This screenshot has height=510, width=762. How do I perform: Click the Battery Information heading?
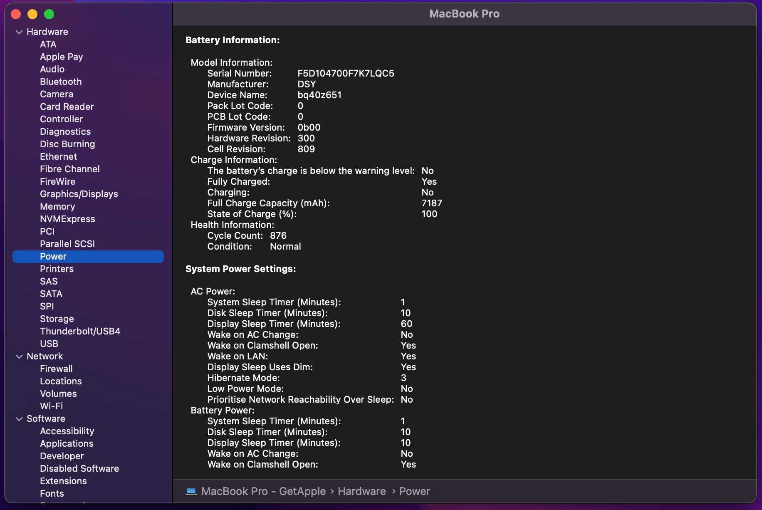coord(233,40)
